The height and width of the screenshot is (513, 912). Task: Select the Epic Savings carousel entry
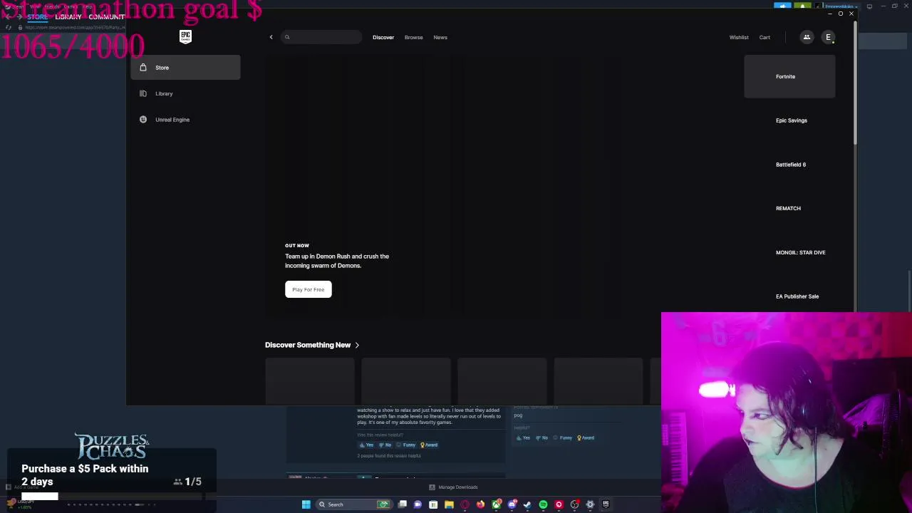789,120
